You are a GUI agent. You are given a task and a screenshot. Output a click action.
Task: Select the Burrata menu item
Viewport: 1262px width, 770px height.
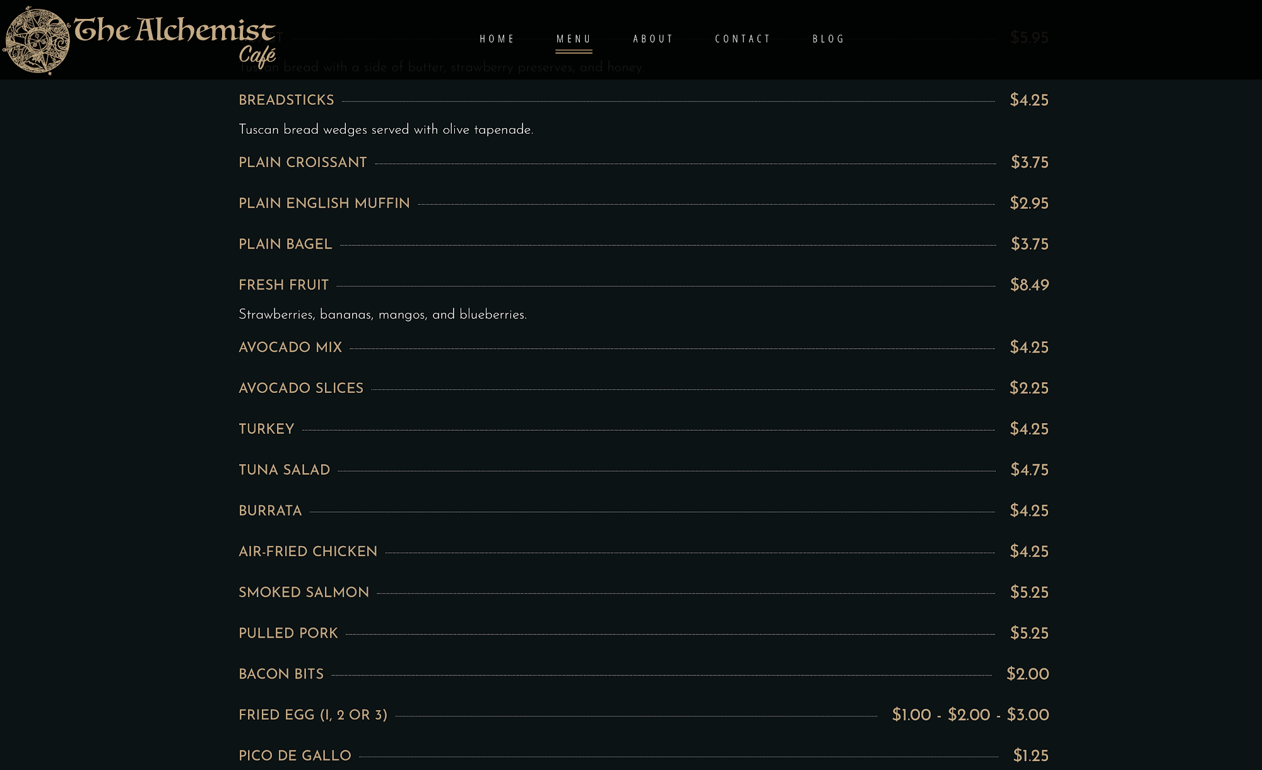coord(270,511)
